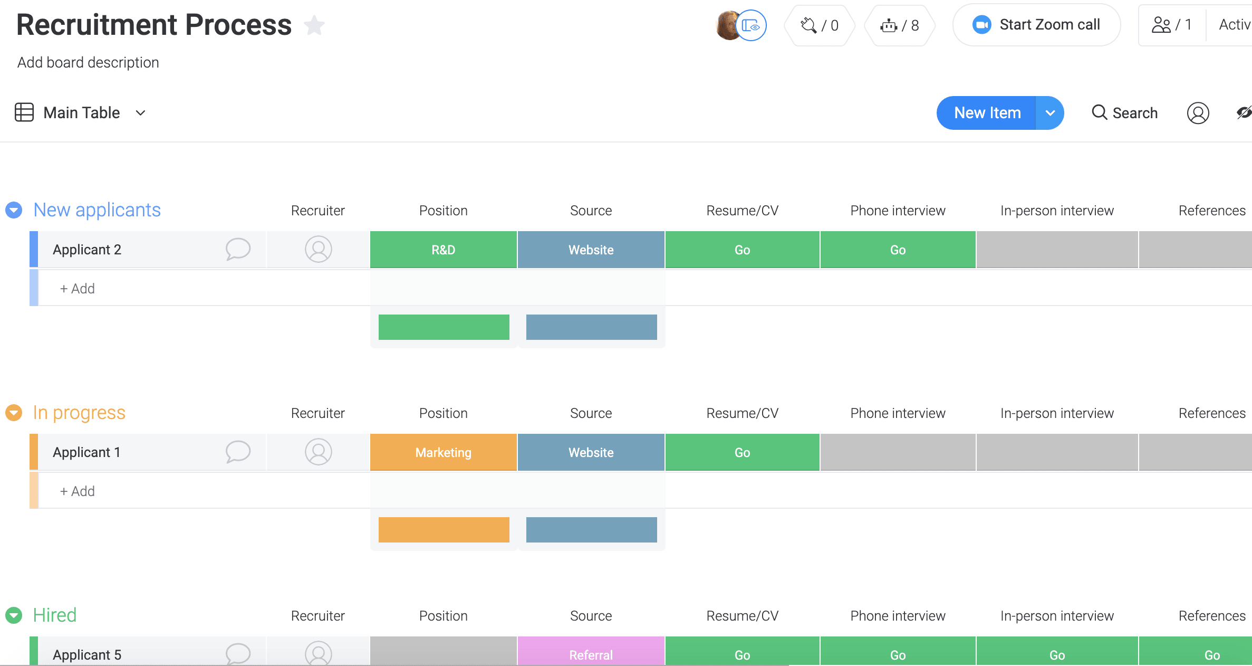Assign recruiter for Applicant 2
This screenshot has height=666, width=1252.
coord(318,250)
